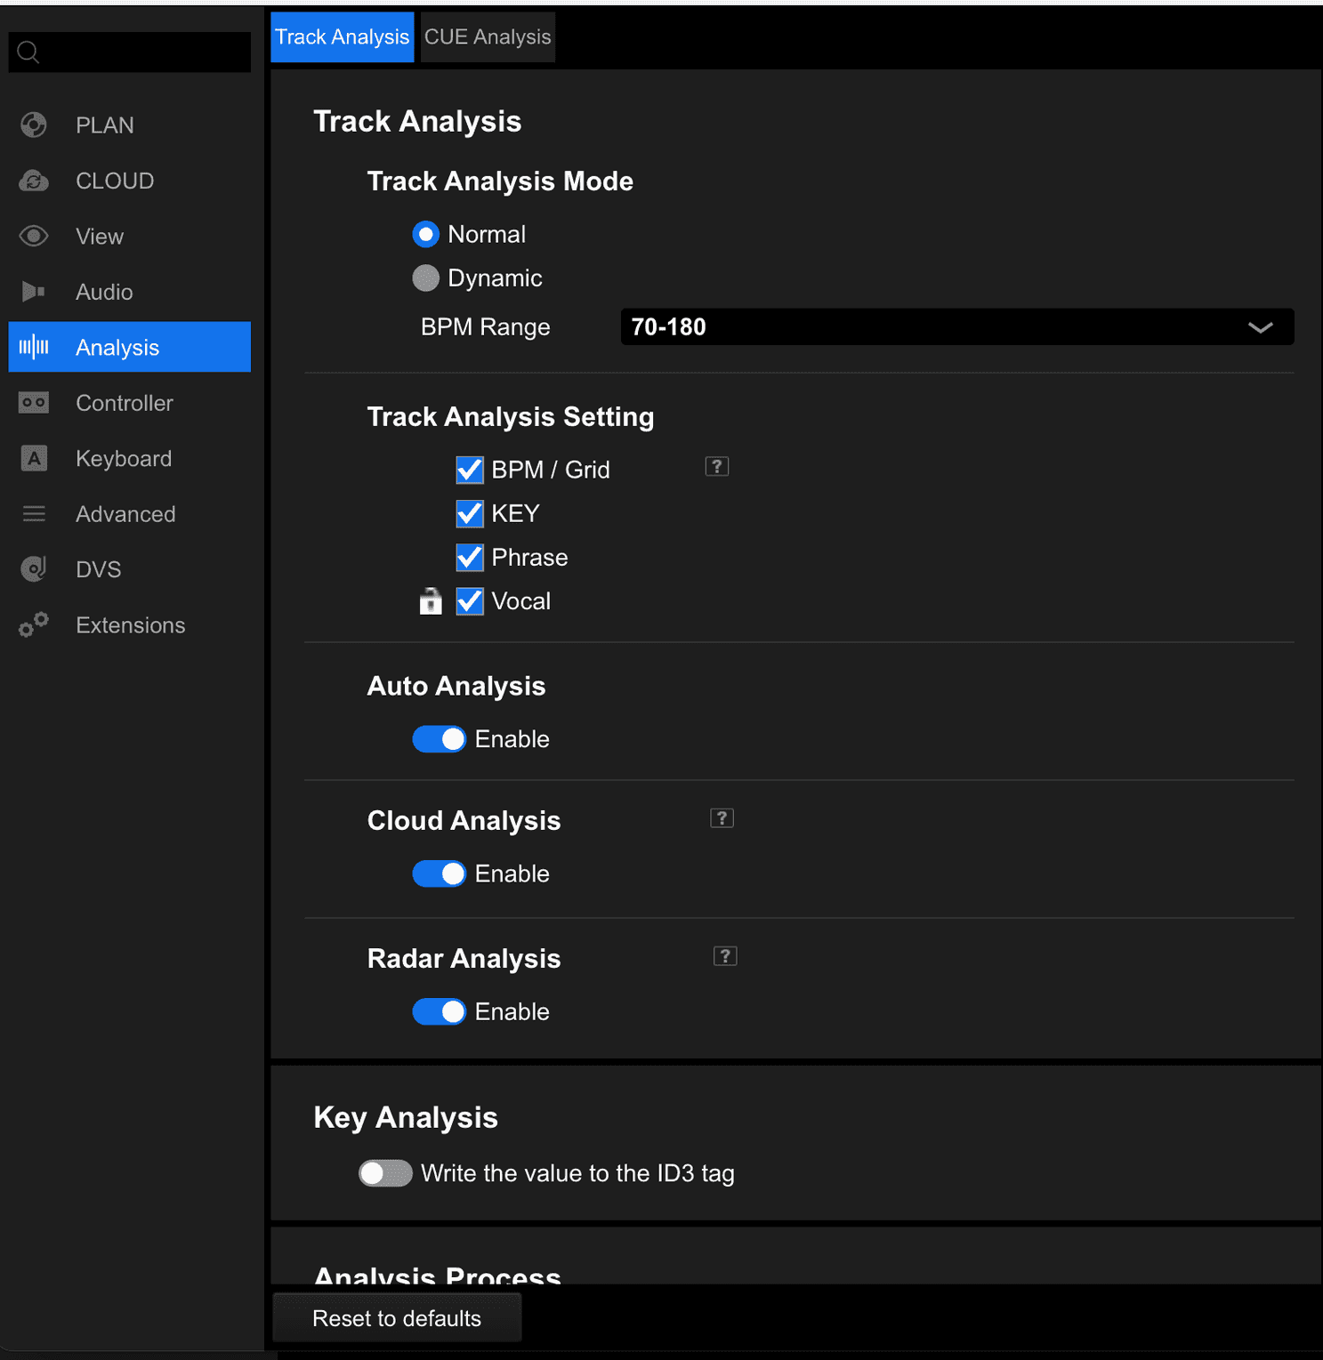Open DVS vinyl icon settings
Screen dimensions: 1323x1360
pos(34,569)
